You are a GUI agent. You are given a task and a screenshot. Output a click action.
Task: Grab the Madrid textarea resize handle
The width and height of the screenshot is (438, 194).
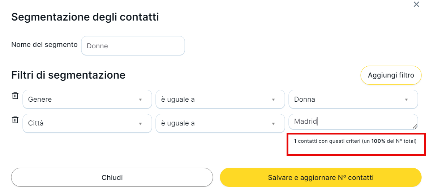coord(415,127)
